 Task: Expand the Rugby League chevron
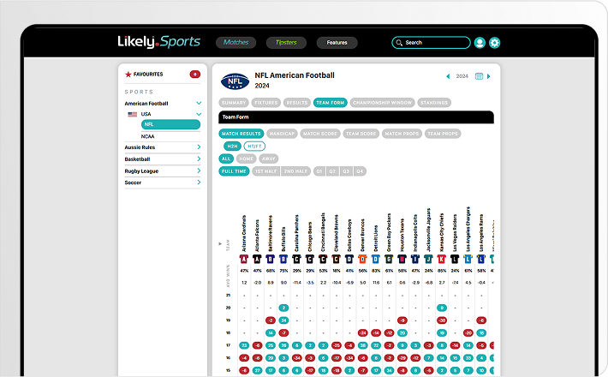(x=199, y=171)
